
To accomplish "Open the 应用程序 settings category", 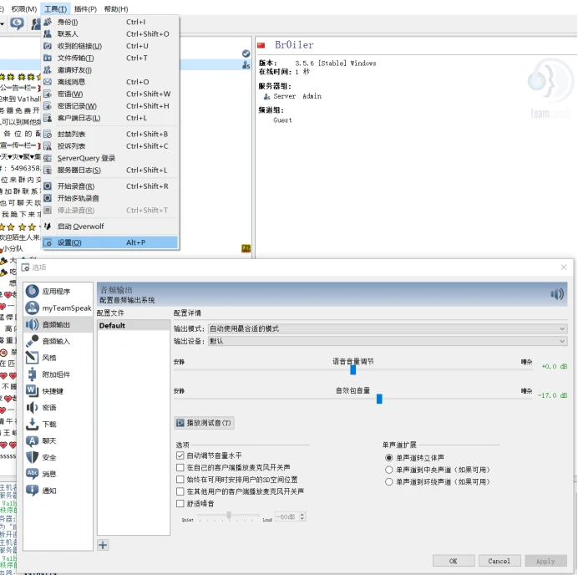I will (x=58, y=291).
